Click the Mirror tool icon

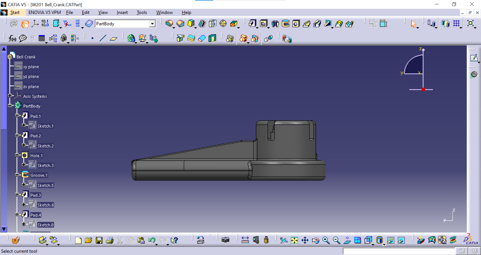click(x=445, y=24)
